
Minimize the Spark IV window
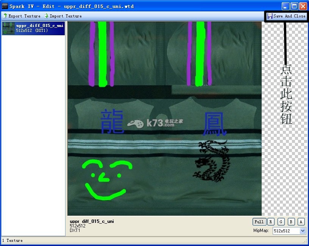click(286, 6)
